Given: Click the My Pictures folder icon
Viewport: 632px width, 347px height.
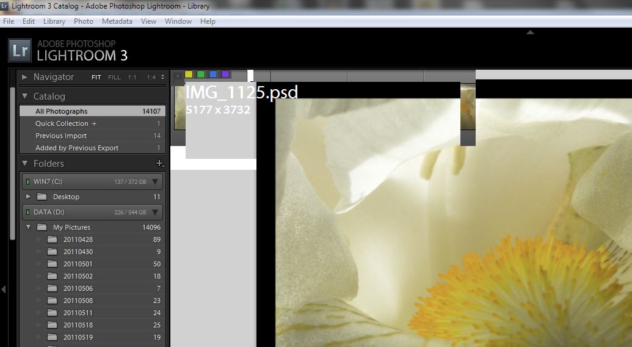Looking at the screenshot, I should click(42, 227).
